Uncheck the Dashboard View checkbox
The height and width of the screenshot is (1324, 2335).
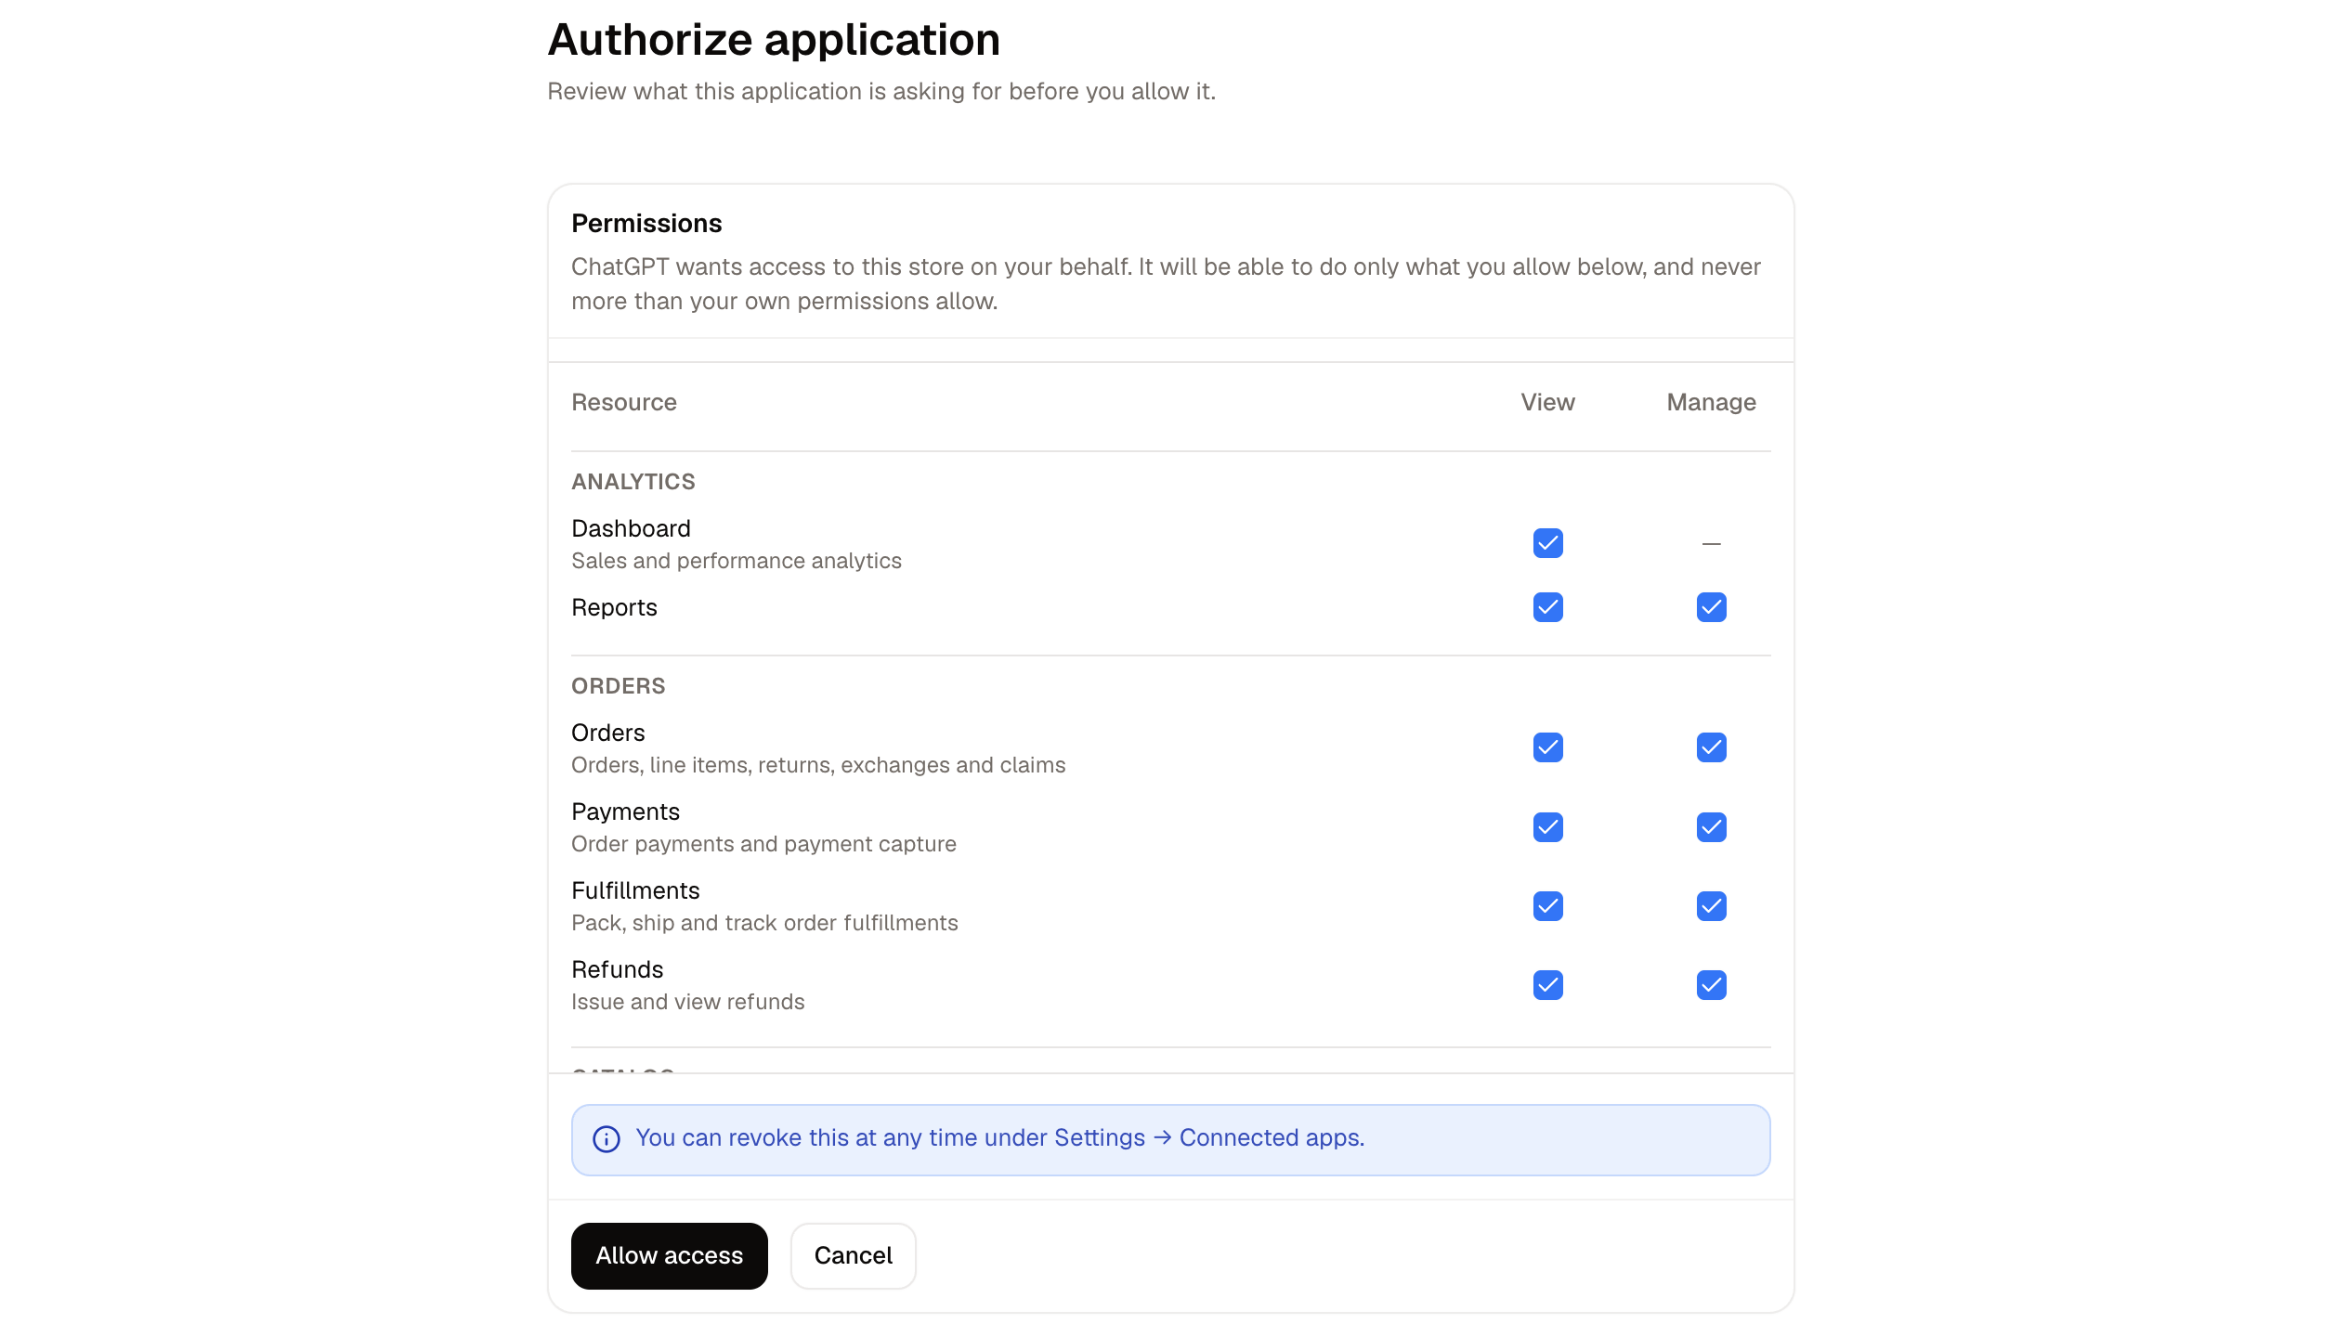click(1547, 543)
